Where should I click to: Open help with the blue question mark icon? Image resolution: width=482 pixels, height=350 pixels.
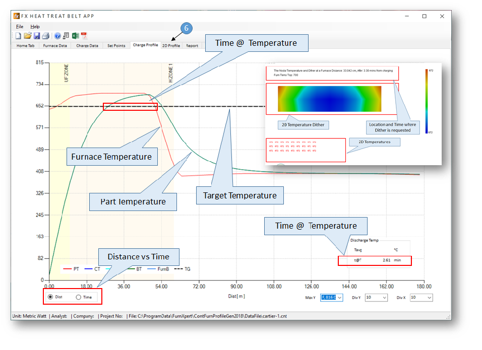tap(57, 36)
